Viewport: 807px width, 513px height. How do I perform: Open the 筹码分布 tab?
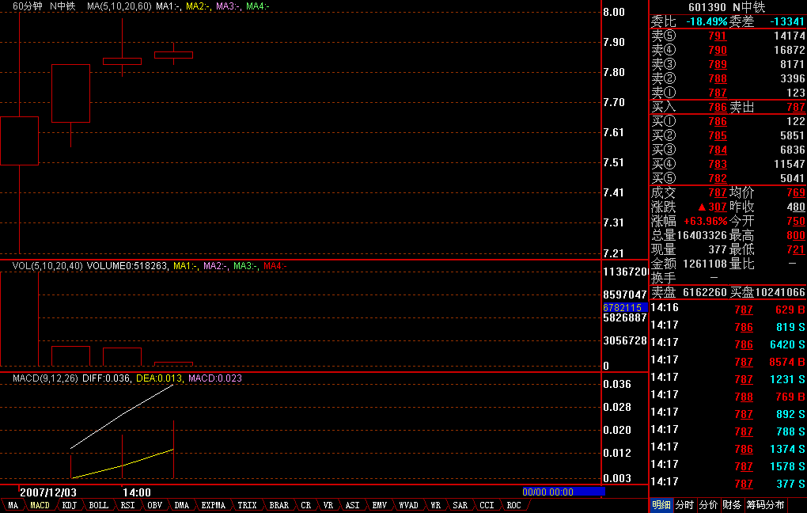(x=765, y=505)
